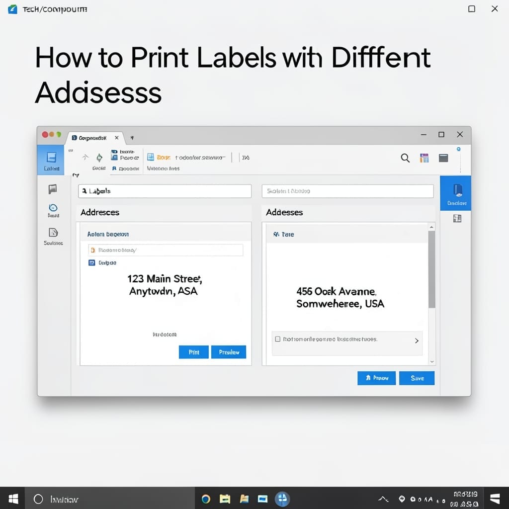Expand the chevron arrow in the checkbox row
This screenshot has width=509, height=509.
click(x=417, y=340)
